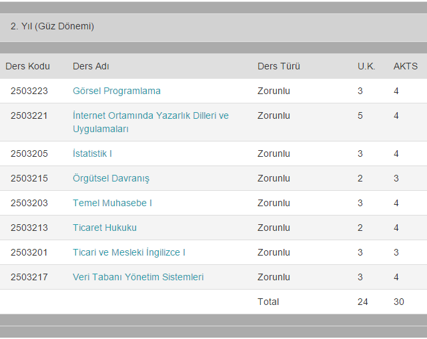Open Veri Tabanı Yönetim Sistemleri link

(x=138, y=277)
